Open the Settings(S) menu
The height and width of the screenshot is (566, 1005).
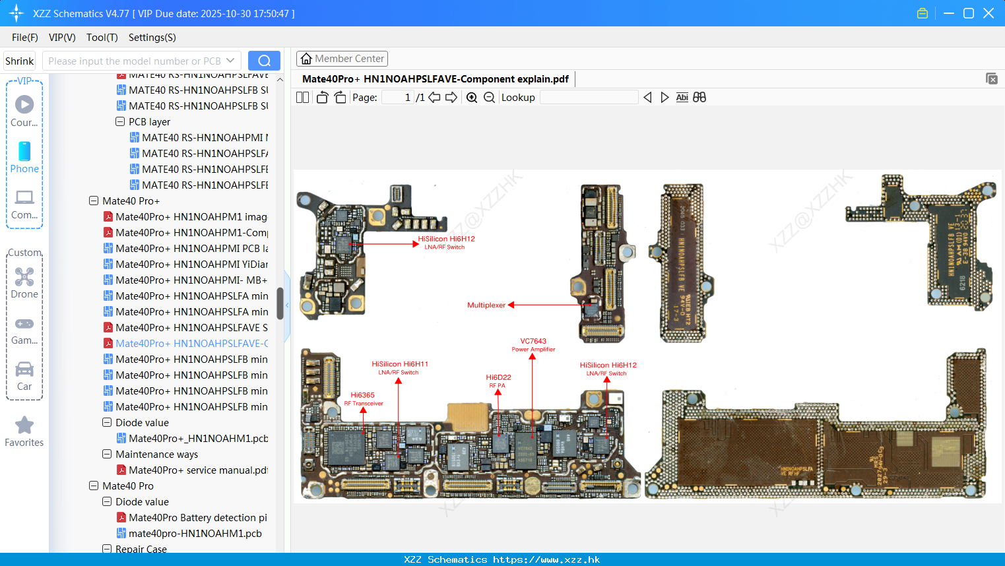tap(152, 38)
